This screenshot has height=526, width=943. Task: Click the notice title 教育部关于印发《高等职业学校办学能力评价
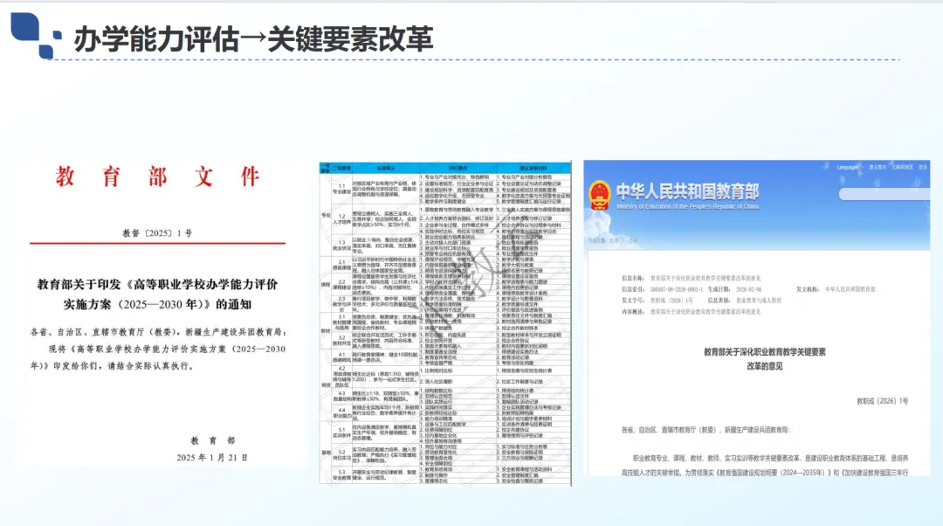pyautogui.click(x=157, y=284)
